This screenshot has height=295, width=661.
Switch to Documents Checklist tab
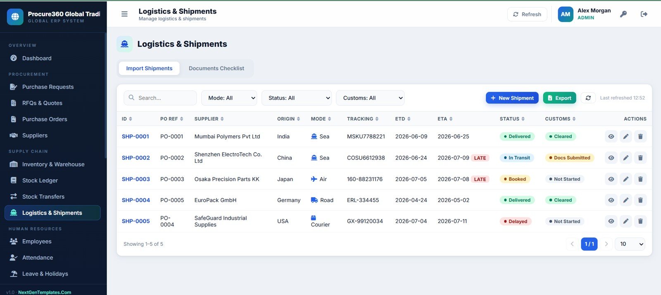(x=216, y=68)
